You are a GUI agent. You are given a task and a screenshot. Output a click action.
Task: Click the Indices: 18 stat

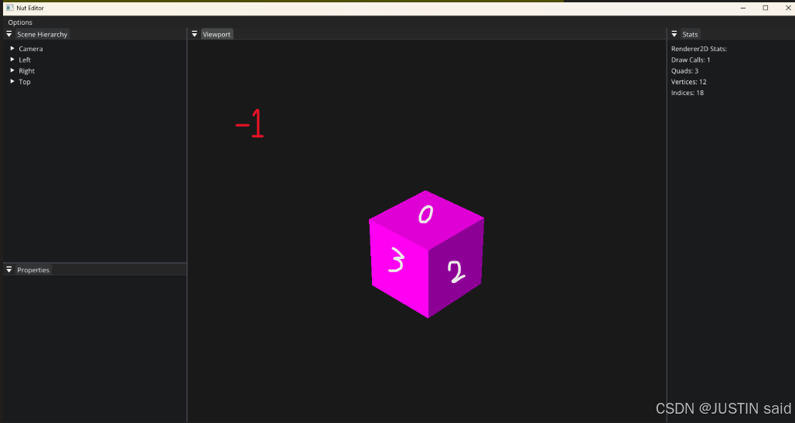click(687, 93)
